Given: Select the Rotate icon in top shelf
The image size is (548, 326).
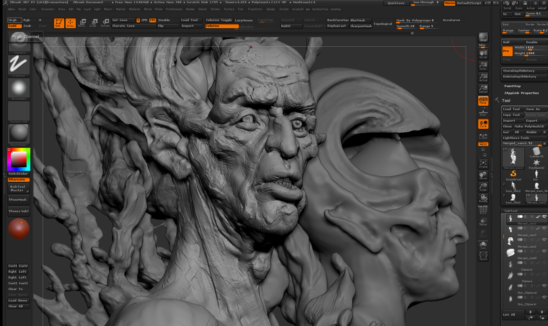Looking at the screenshot, I should pos(105,23).
